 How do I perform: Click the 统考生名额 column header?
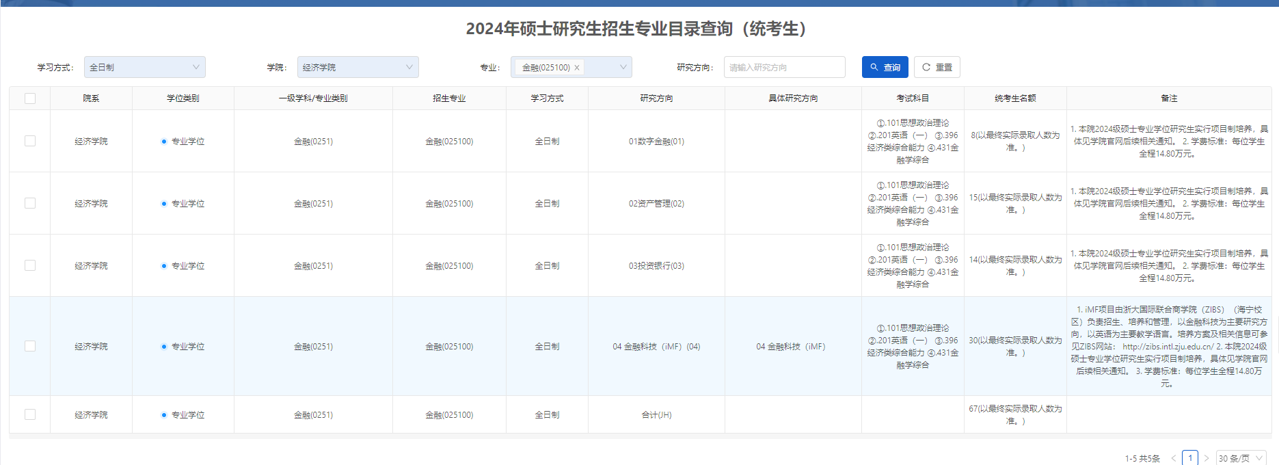pyautogui.click(x=1015, y=98)
